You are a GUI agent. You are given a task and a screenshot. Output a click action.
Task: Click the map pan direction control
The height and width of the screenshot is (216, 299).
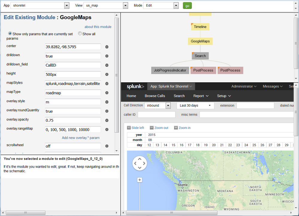[x=139, y=163]
